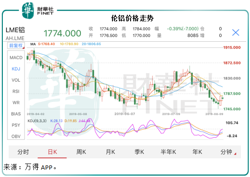This screenshot has height=177, width=250.
Task: Click the LME铝 instrument name
Action: 15,30
